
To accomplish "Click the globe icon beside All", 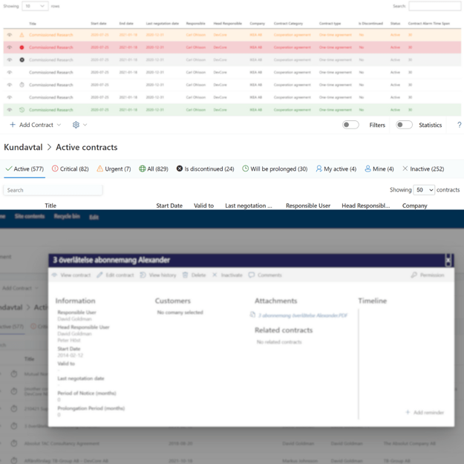I will 143,169.
